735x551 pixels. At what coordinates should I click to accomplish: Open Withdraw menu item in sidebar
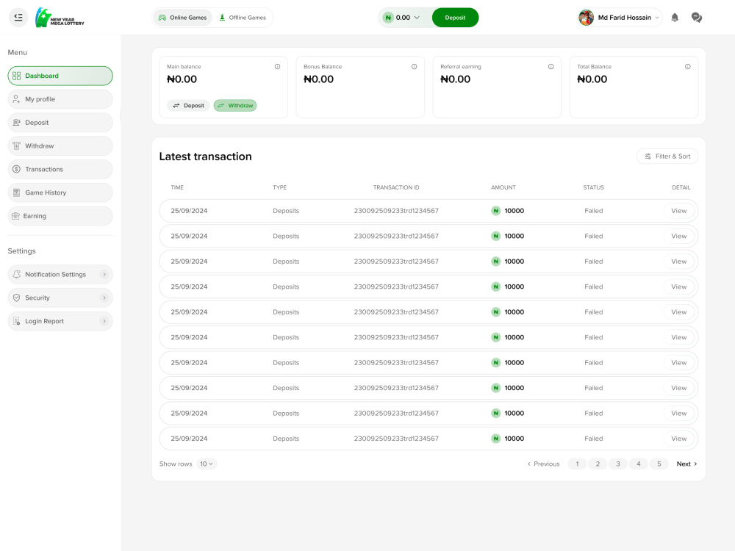coord(60,145)
